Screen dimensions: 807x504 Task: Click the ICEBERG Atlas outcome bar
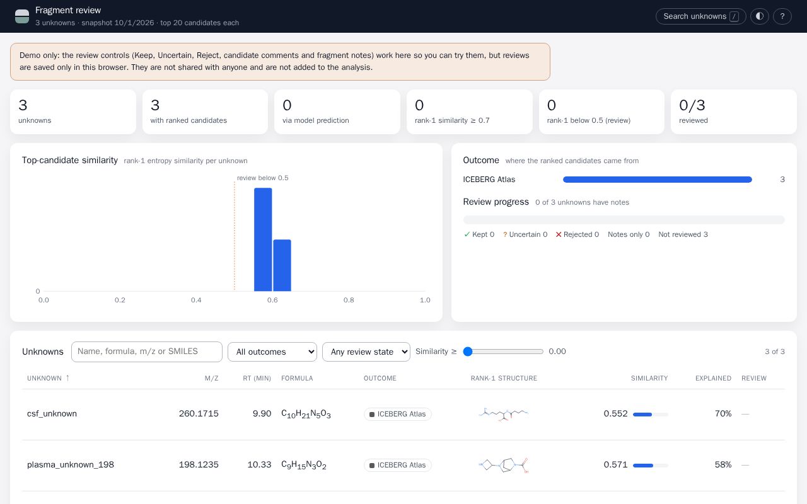(658, 180)
